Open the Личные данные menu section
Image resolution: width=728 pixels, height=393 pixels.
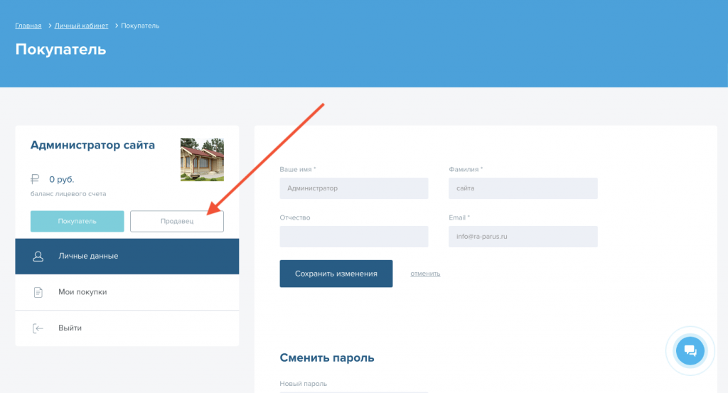click(x=127, y=256)
